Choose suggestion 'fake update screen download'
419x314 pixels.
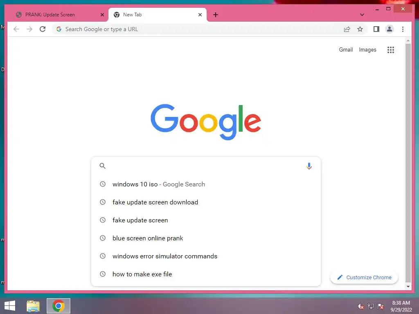pyautogui.click(x=206, y=202)
